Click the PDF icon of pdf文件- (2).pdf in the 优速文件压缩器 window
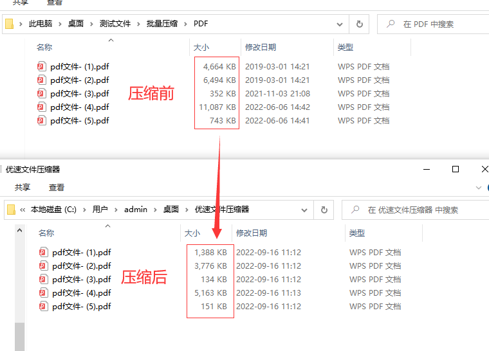Screen dimensions: 489x351 click(43, 266)
